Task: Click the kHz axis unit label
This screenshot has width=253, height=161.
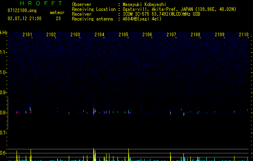Action: [4, 33]
